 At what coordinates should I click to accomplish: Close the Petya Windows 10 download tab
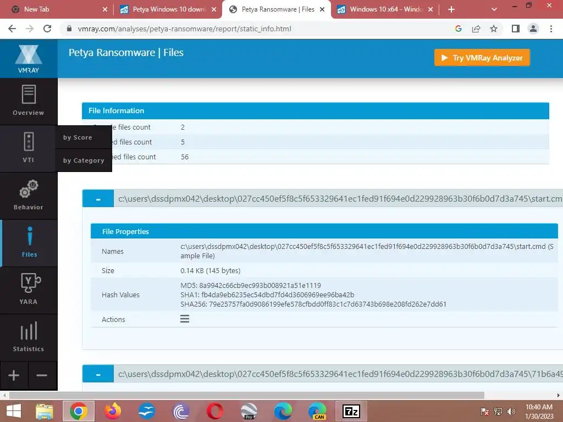click(x=214, y=9)
